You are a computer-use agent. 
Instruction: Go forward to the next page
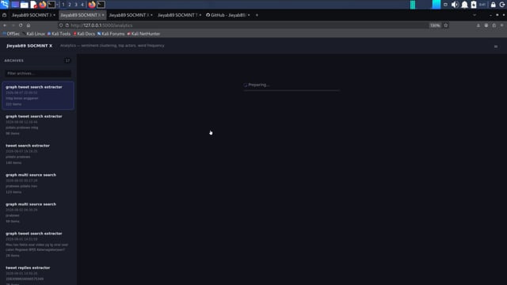click(13, 25)
